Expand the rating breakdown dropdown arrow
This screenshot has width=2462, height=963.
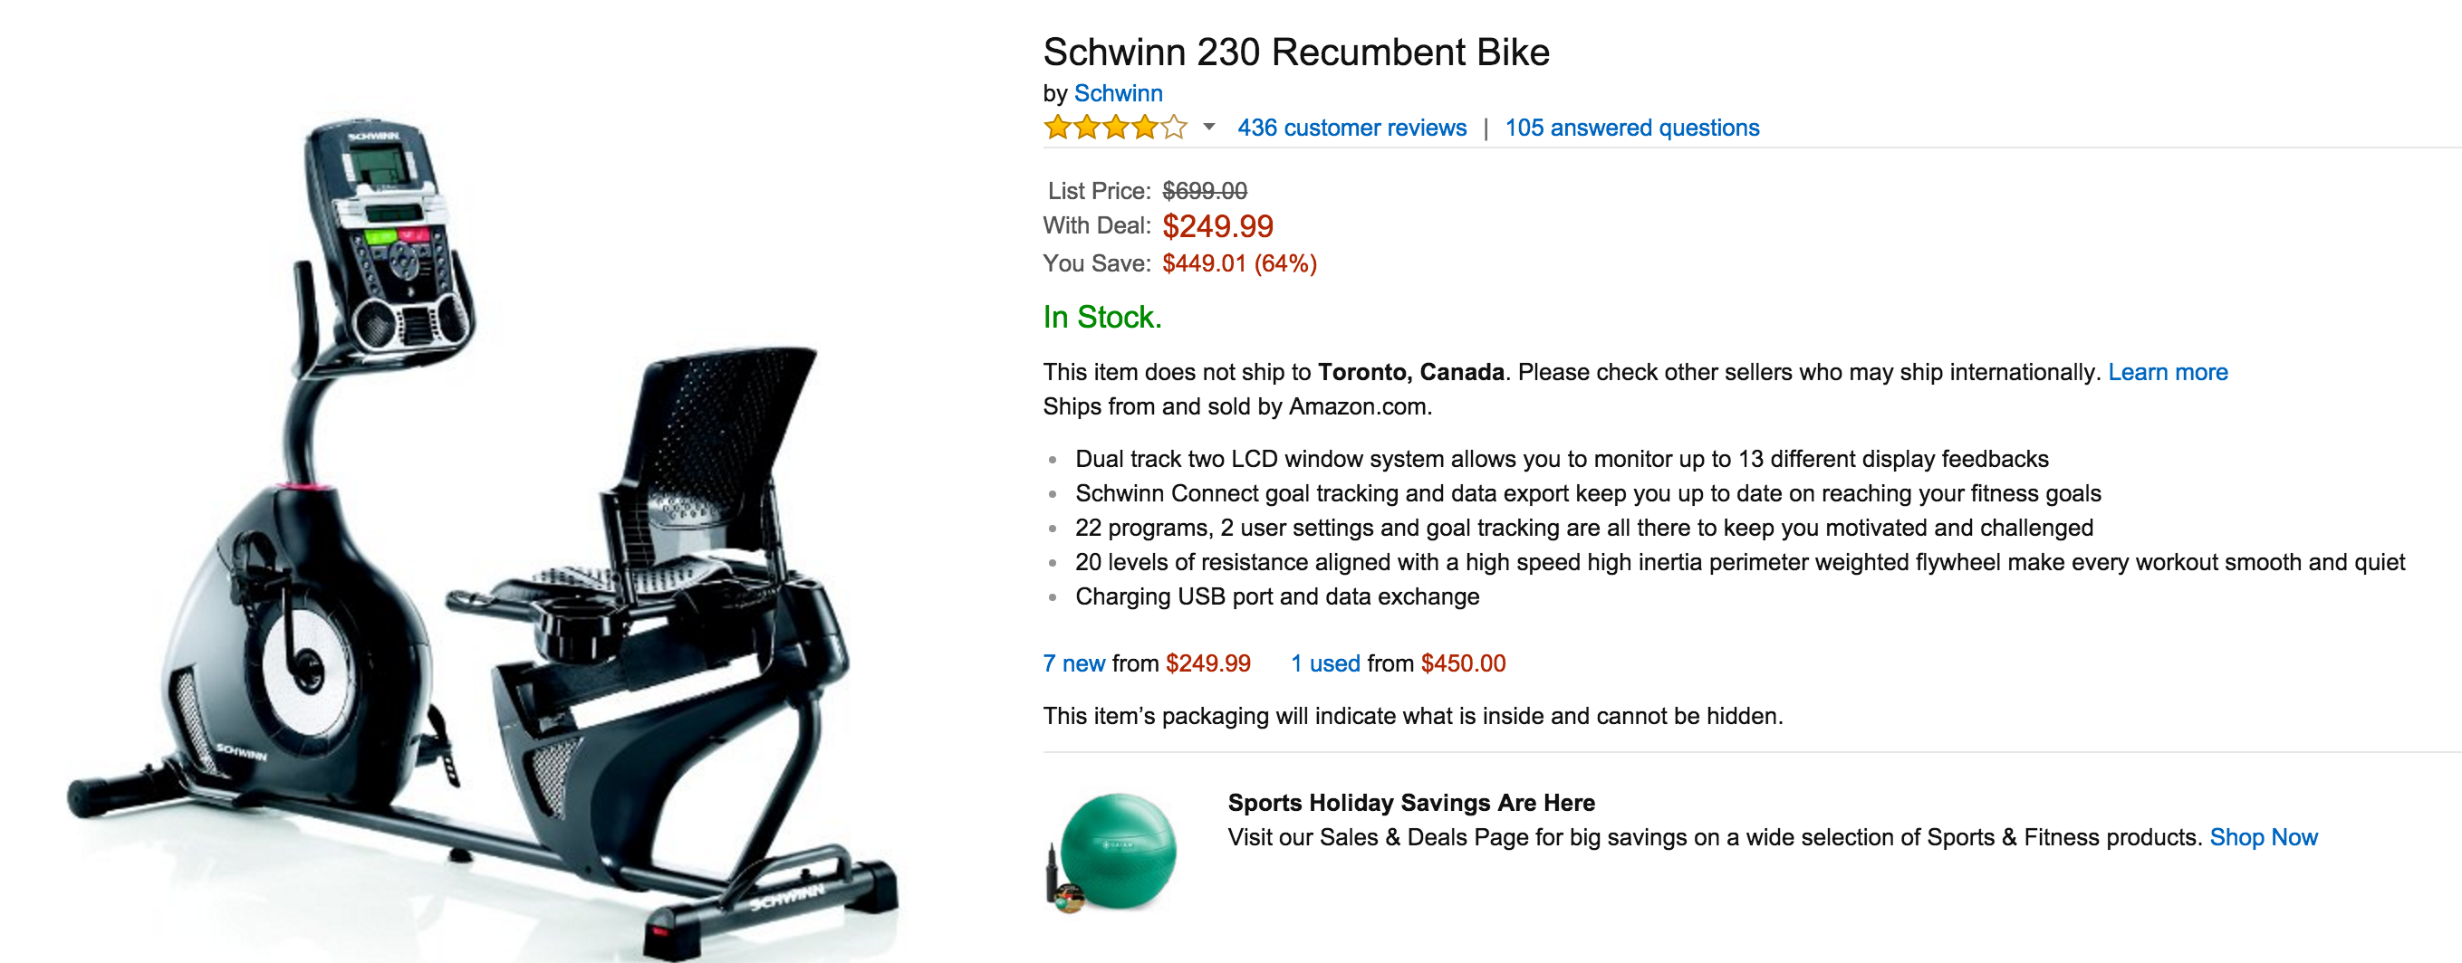tap(1209, 127)
